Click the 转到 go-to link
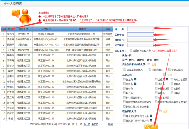 pos(110,124)
